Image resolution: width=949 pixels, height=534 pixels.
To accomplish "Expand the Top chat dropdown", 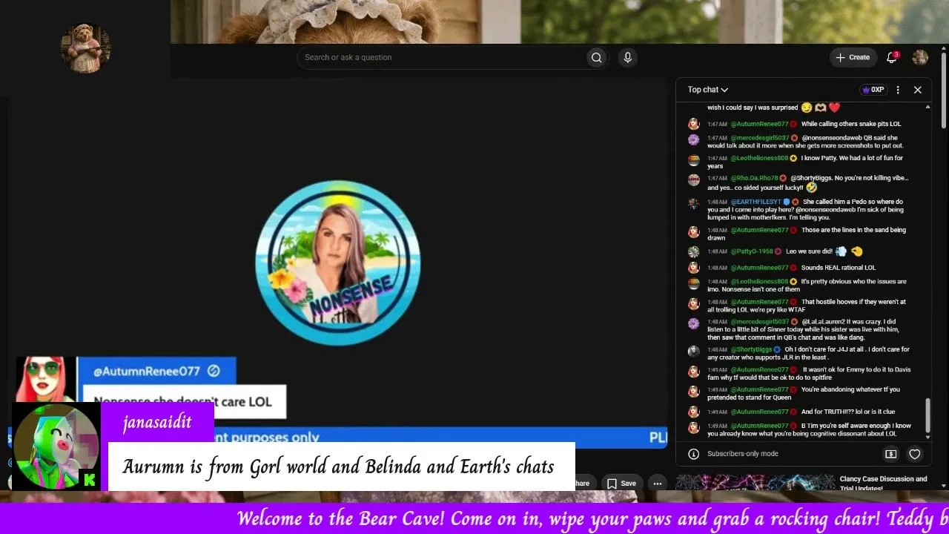I will [707, 90].
